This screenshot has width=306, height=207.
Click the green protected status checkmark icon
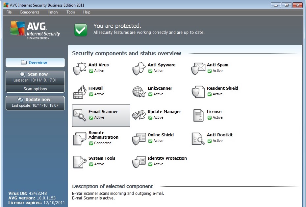(81, 30)
